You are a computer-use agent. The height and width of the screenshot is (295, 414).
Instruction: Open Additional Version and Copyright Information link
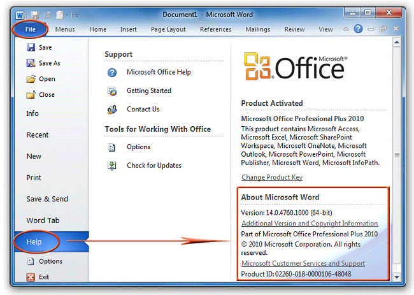click(x=310, y=224)
